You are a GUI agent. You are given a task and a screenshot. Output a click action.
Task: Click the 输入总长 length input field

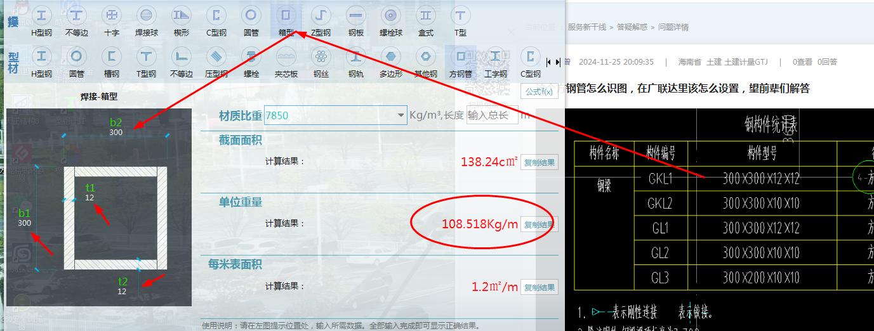[492, 115]
